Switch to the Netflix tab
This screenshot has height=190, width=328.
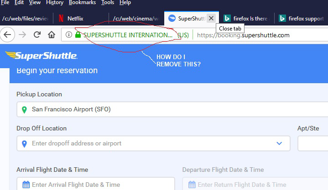(75, 19)
